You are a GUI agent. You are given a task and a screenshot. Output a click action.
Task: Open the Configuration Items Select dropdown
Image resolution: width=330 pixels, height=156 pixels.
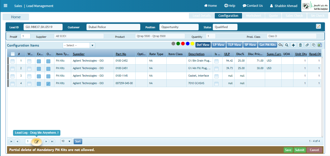pos(79,45)
